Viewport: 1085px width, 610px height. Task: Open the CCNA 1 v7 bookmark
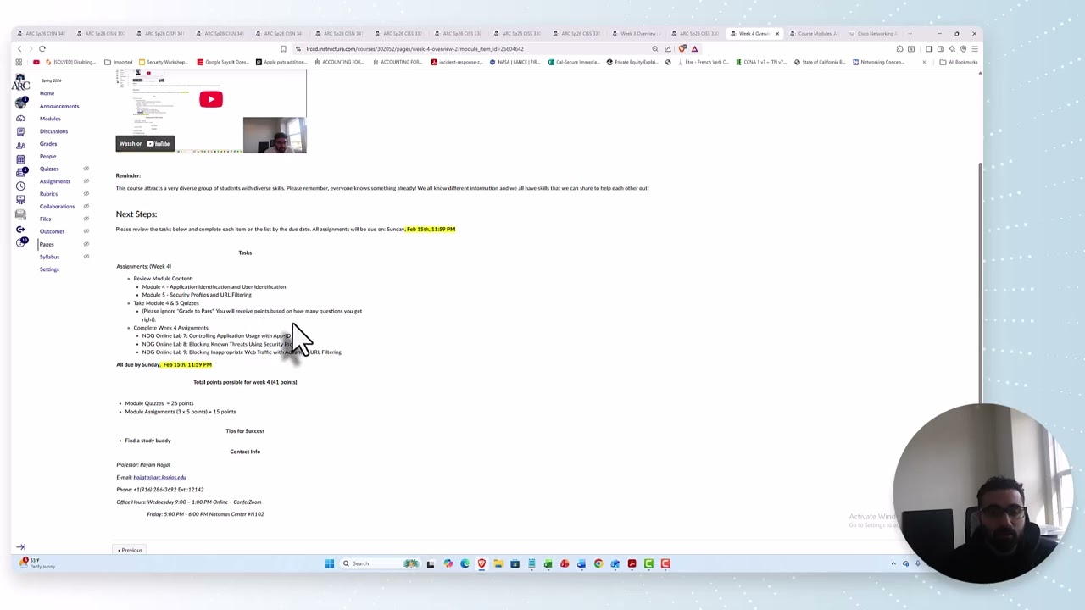pyautogui.click(x=762, y=62)
